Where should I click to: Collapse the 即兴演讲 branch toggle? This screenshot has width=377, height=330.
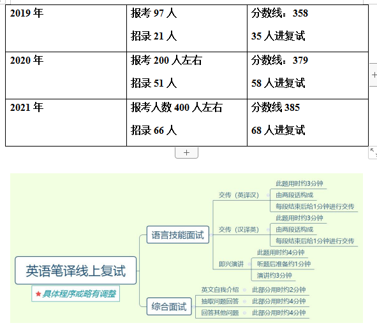click(x=249, y=264)
